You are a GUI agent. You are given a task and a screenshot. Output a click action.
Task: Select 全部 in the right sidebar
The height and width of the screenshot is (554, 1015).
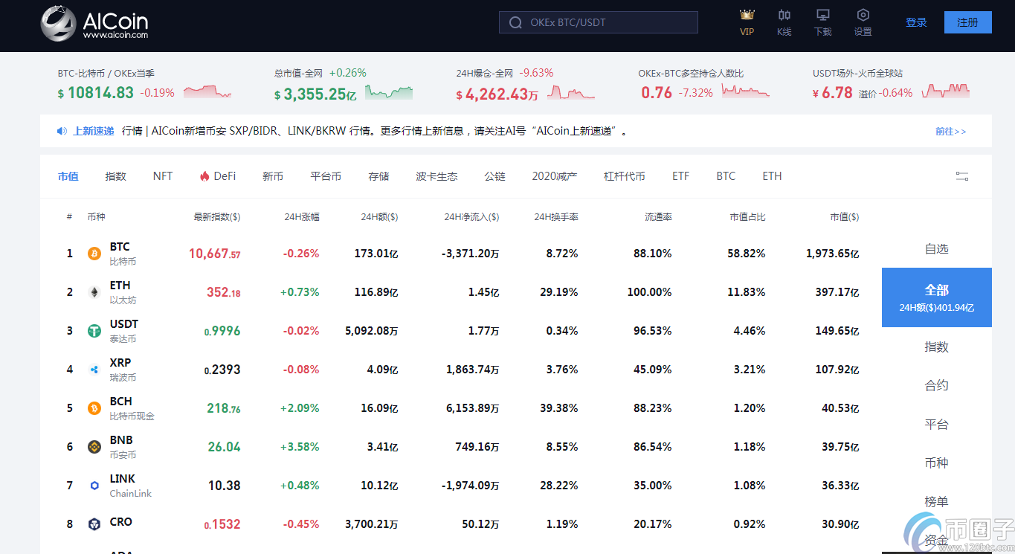[x=937, y=297]
